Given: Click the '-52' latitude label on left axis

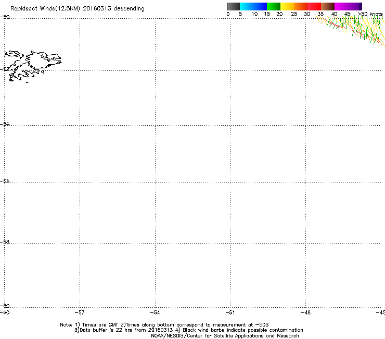Looking at the screenshot, I should click(x=5, y=69).
